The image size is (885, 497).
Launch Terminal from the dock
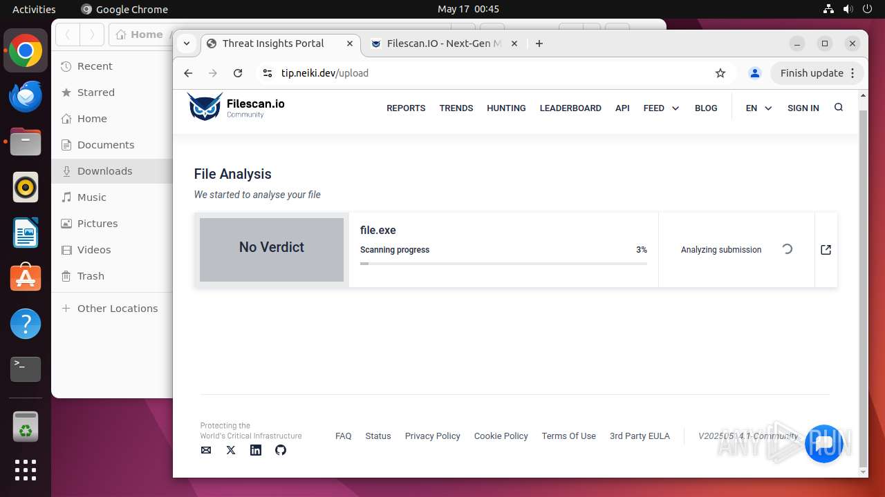click(26, 369)
